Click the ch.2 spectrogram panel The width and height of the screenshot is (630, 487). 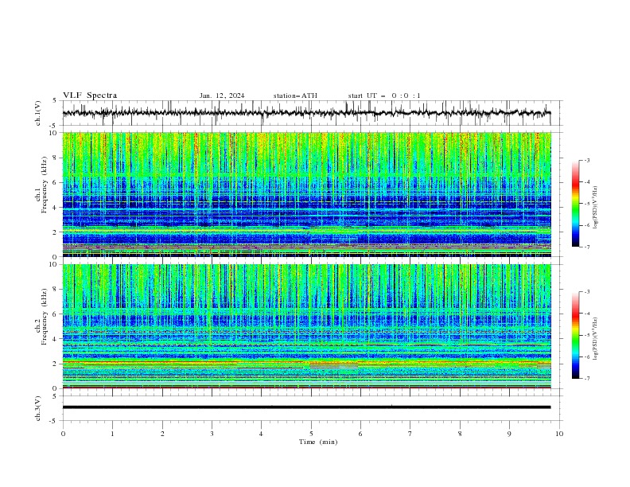[x=307, y=326]
